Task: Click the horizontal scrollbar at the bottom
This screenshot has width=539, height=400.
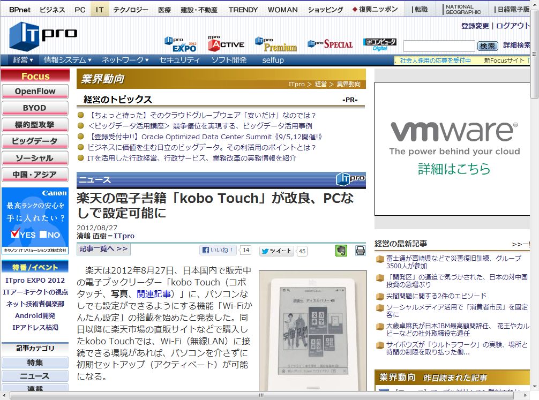Action: pos(261,395)
